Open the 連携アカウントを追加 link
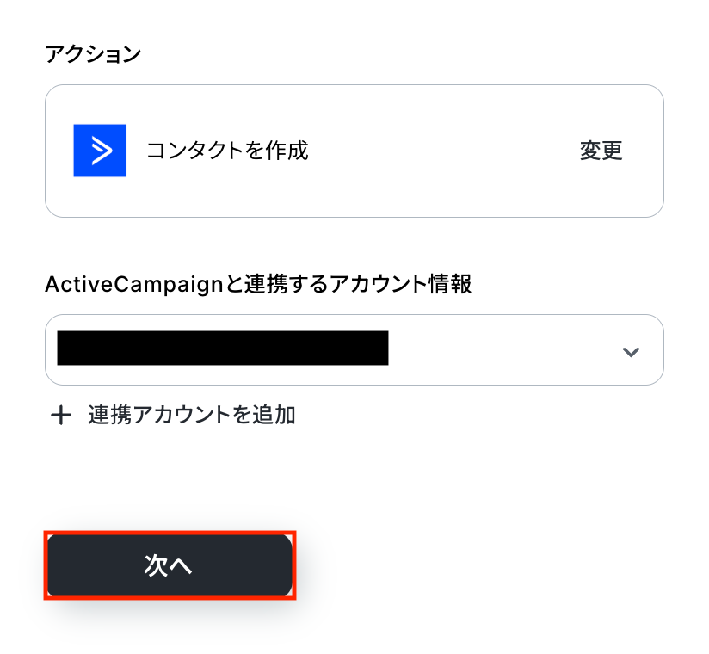Screen dimensions: 709x654 pos(191,416)
